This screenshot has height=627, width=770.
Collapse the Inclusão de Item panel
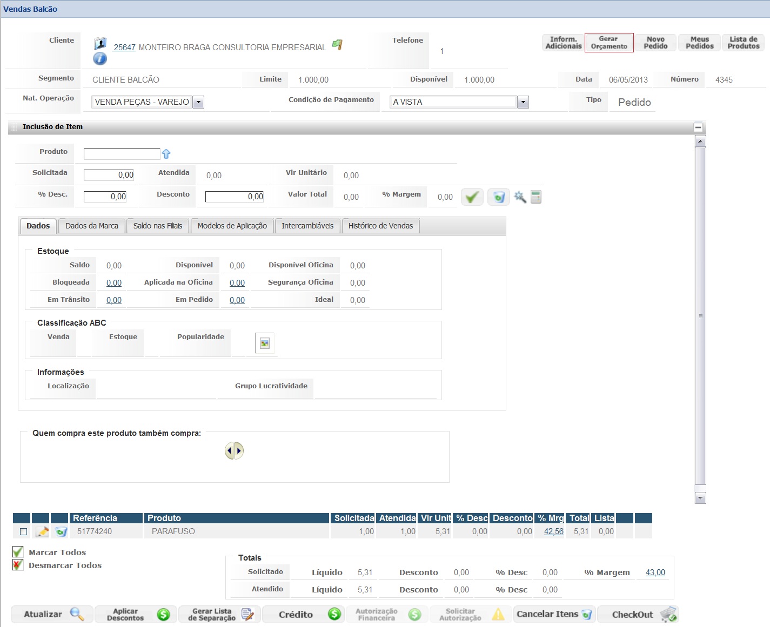(698, 127)
